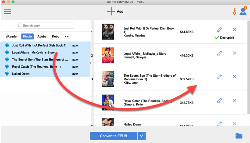The image size is (250, 143).
Task: Open Just Roll With It cover thumbnail
Action: pos(108,32)
